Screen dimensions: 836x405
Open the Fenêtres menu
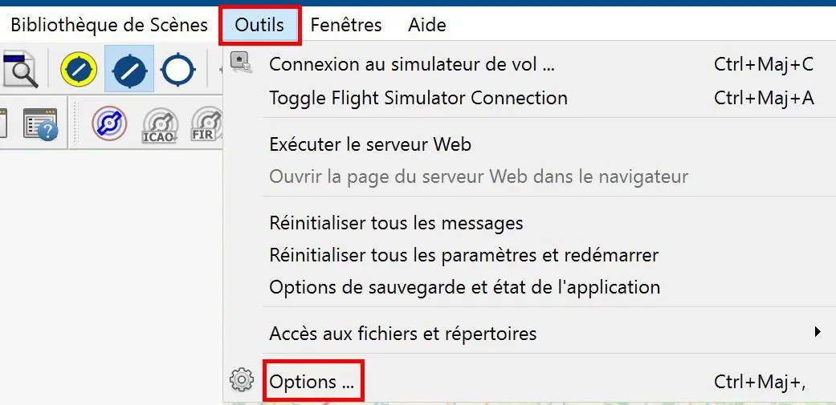(346, 25)
